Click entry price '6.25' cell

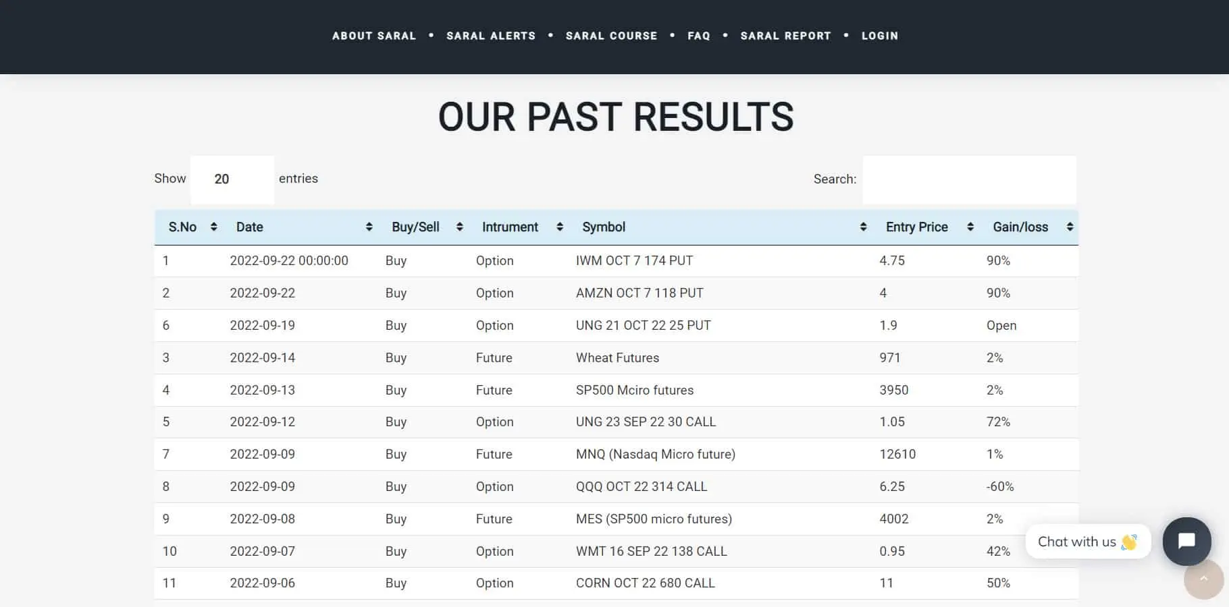click(892, 487)
